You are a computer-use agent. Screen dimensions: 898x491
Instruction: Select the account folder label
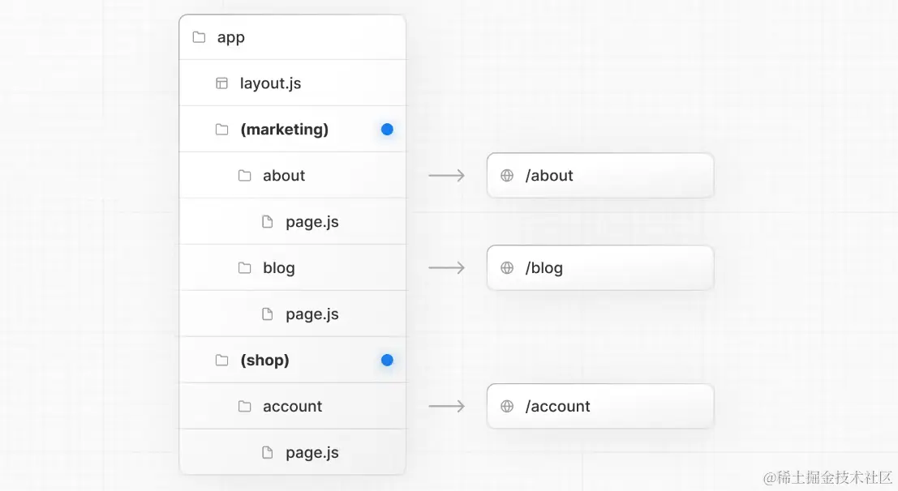[293, 406]
